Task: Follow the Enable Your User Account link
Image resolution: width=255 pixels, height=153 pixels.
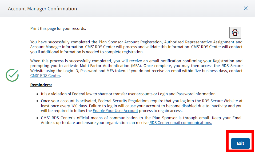Action: click(115, 111)
